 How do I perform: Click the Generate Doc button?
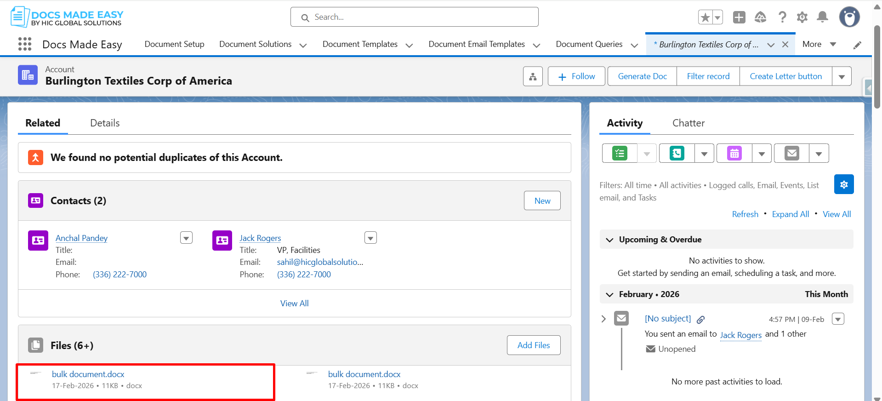click(642, 76)
